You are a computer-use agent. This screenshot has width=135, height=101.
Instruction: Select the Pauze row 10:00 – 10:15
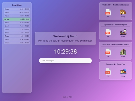click(x=17, y=16)
